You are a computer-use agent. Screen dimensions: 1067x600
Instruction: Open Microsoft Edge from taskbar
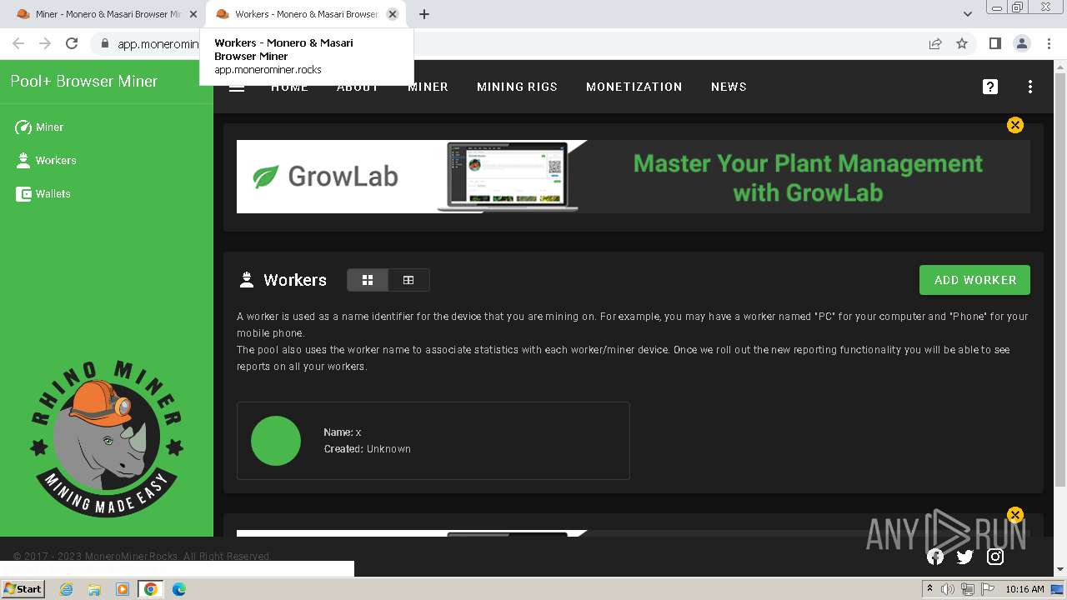coord(178,588)
